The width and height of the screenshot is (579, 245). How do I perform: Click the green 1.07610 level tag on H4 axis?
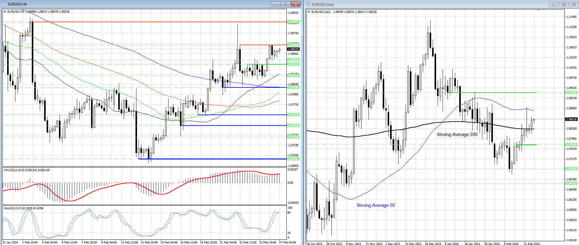coord(293,115)
